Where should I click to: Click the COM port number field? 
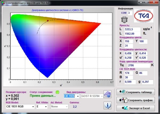tap(130, 13)
